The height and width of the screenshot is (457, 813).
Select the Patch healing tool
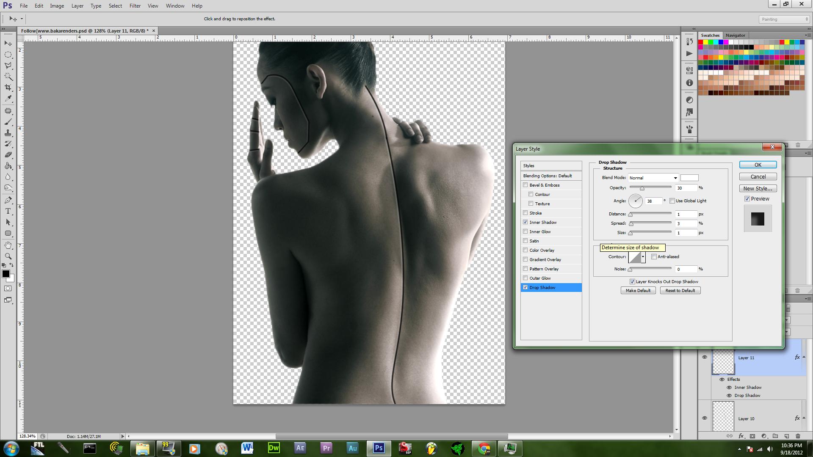8,111
